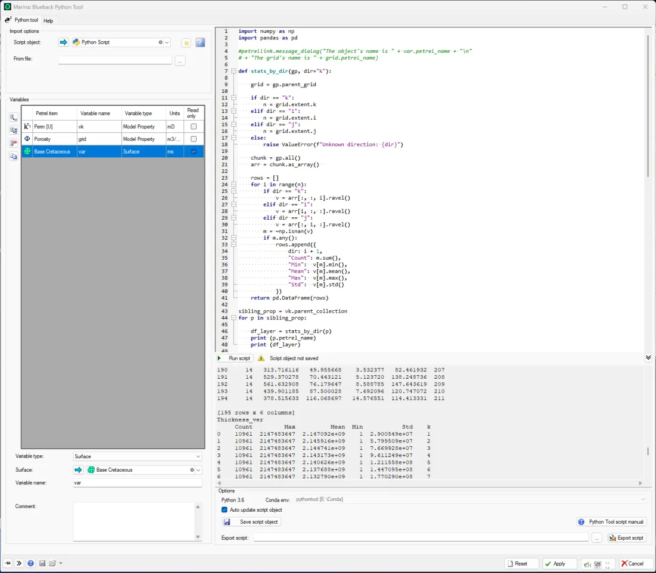Open help from the bottom blue question icon
This screenshot has height=573, width=656.
click(x=30, y=563)
